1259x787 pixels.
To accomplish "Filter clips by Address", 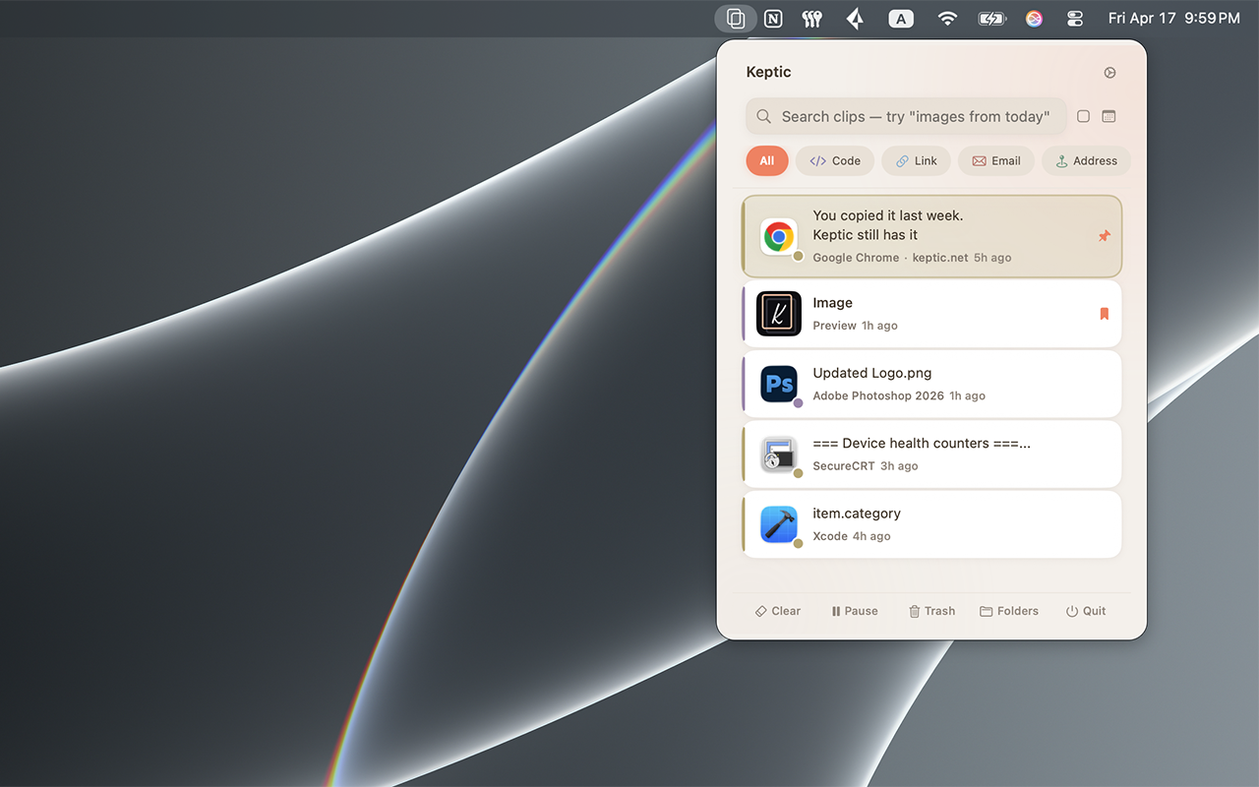I will tap(1086, 161).
